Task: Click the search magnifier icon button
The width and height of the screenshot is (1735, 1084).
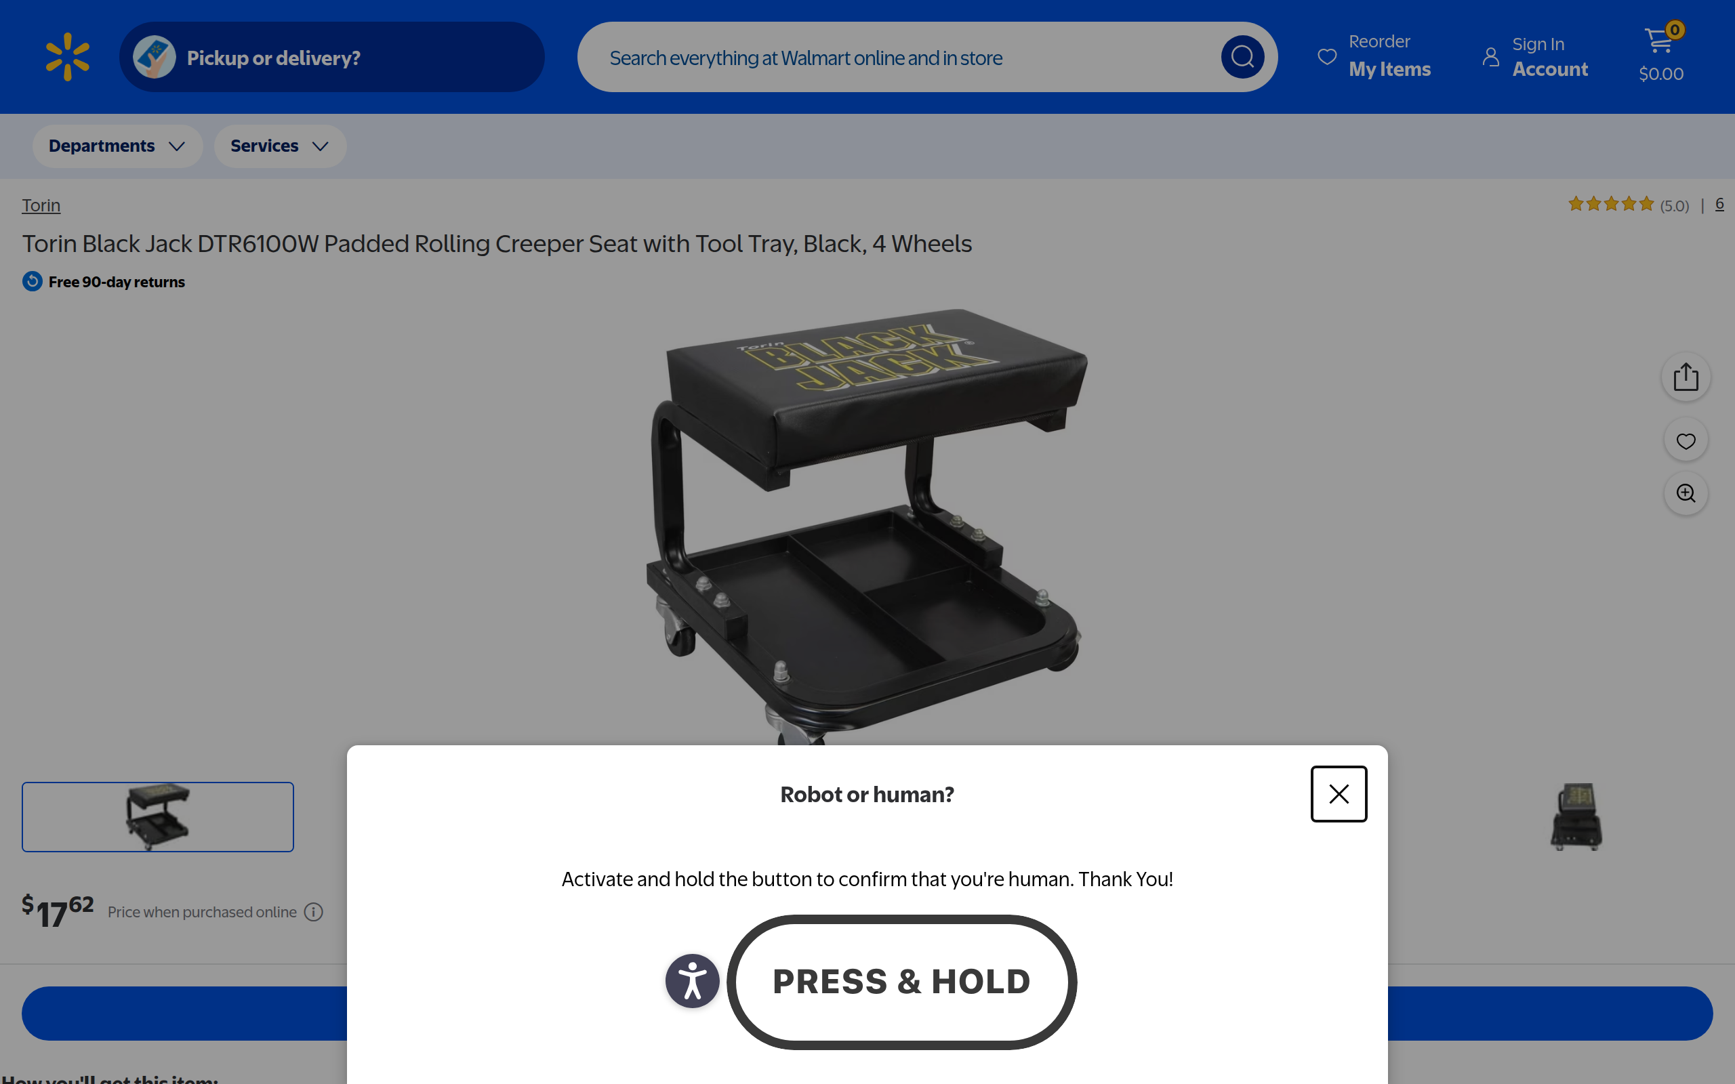Action: pyautogui.click(x=1242, y=57)
